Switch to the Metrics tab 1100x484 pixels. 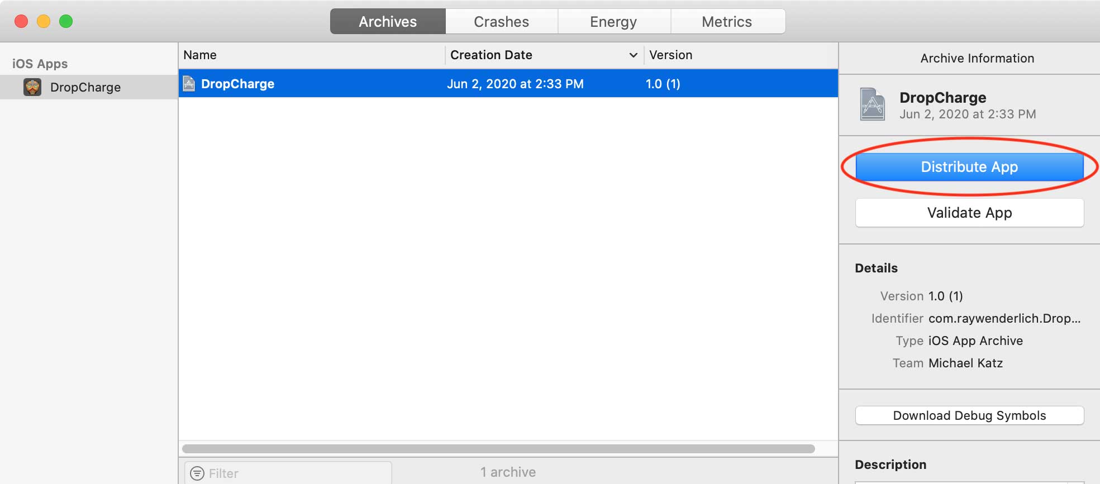[727, 22]
